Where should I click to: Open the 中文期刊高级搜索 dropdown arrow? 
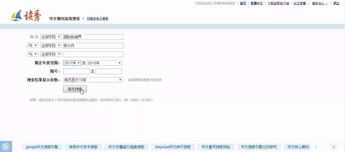click(x=83, y=19)
